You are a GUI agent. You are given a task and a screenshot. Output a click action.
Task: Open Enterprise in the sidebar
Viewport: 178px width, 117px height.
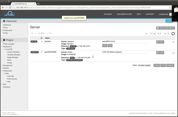(7, 87)
